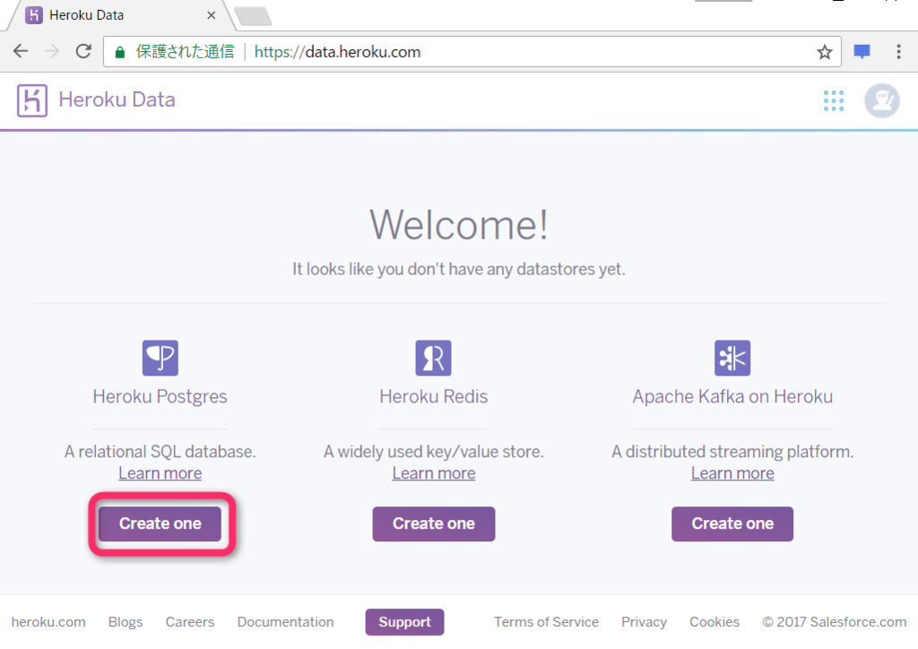
Task: Open the Heroku Postgres heading link
Action: coord(160,397)
